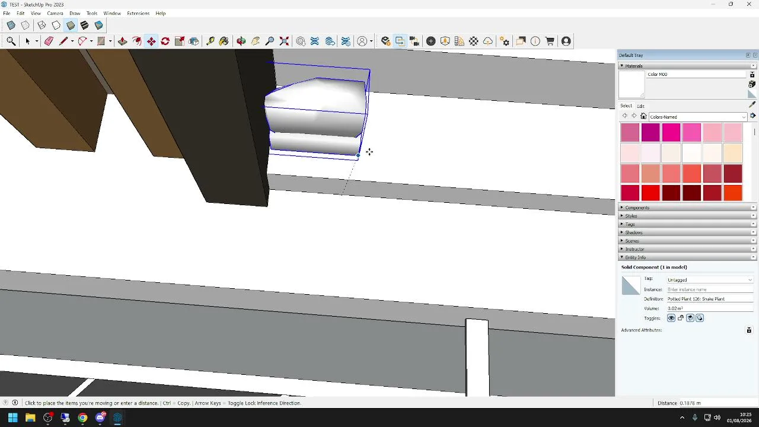The height and width of the screenshot is (427, 759).
Task: Click the Definition field Potted Plant 126
Action: tap(710, 299)
